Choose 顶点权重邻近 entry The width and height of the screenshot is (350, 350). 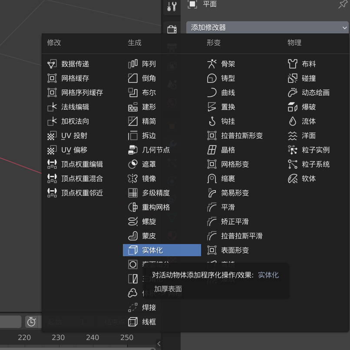pos(82,193)
